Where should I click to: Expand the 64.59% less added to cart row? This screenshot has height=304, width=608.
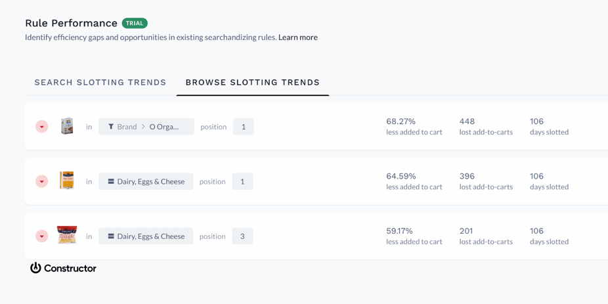point(42,181)
